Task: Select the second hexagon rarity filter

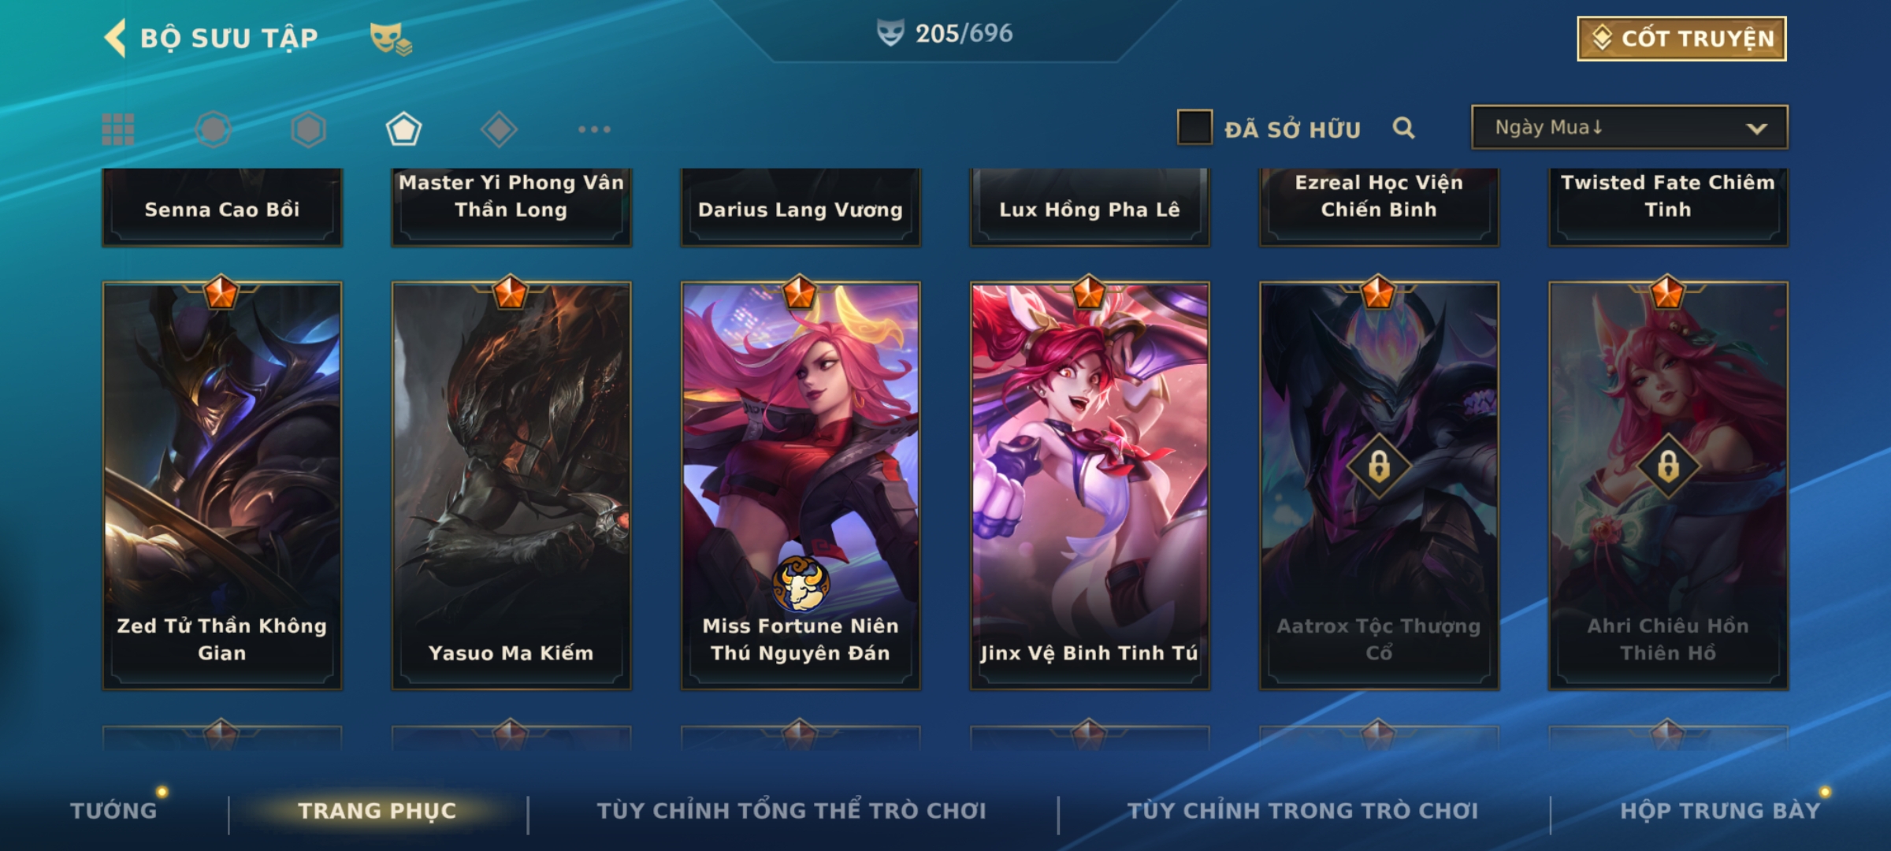Action: tap(308, 129)
